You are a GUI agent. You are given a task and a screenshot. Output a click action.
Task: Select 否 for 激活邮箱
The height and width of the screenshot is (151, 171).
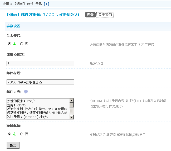(x=22, y=134)
